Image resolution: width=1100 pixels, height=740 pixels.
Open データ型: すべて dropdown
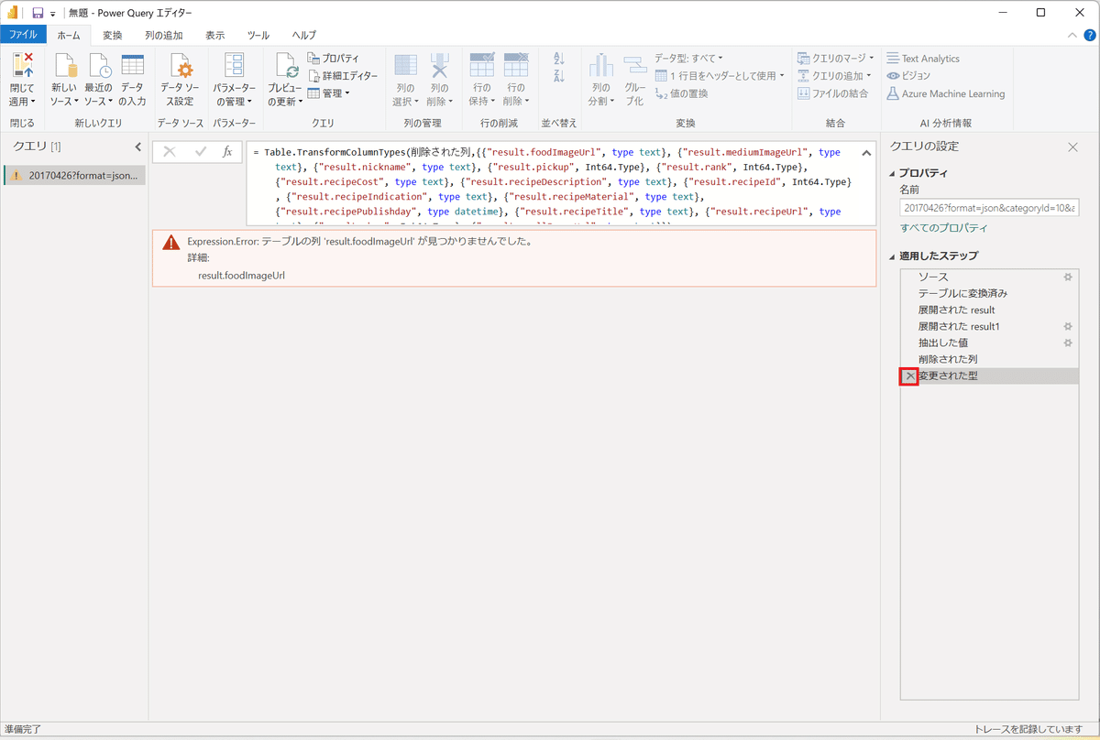click(x=688, y=59)
